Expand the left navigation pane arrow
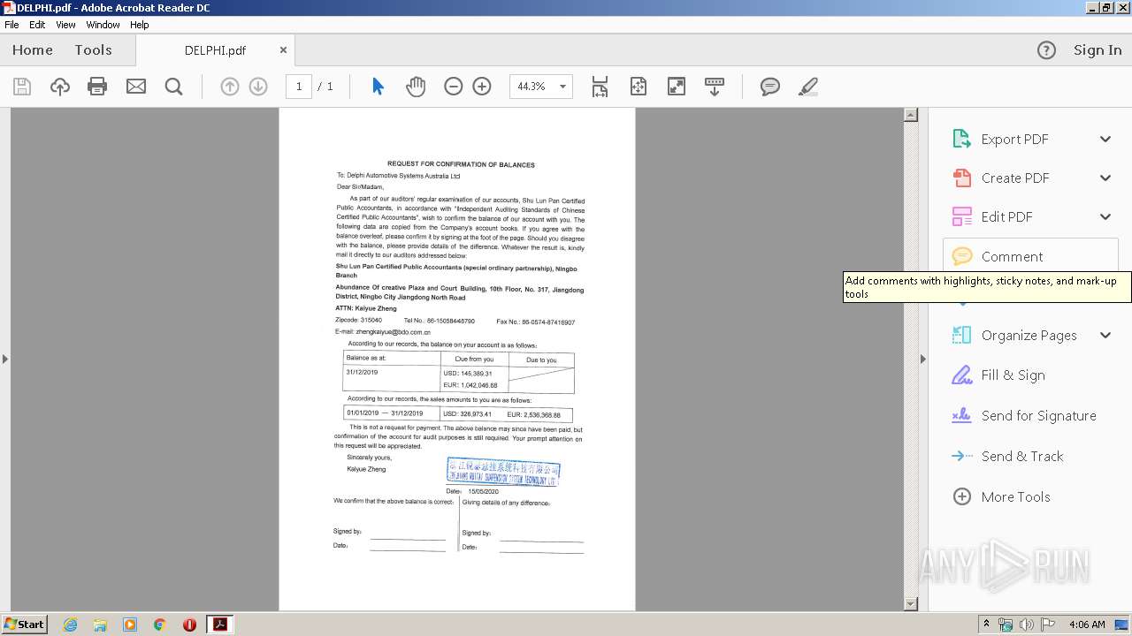 tap(5, 359)
